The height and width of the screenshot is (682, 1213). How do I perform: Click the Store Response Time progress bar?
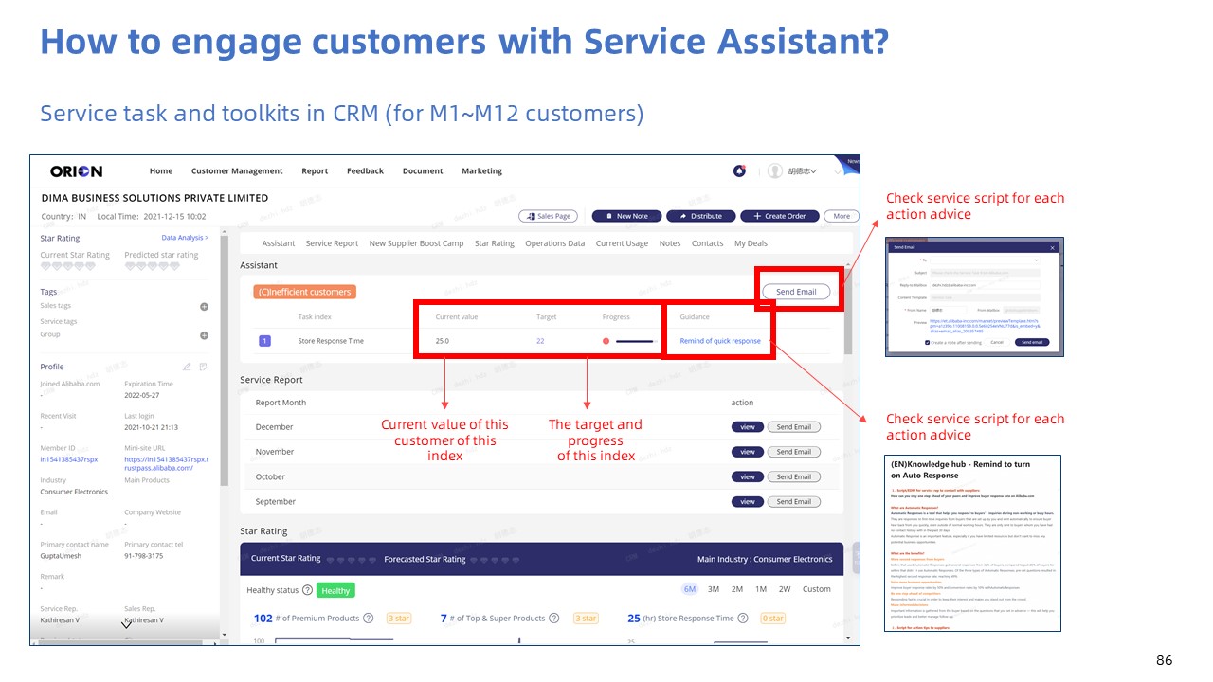(x=635, y=341)
